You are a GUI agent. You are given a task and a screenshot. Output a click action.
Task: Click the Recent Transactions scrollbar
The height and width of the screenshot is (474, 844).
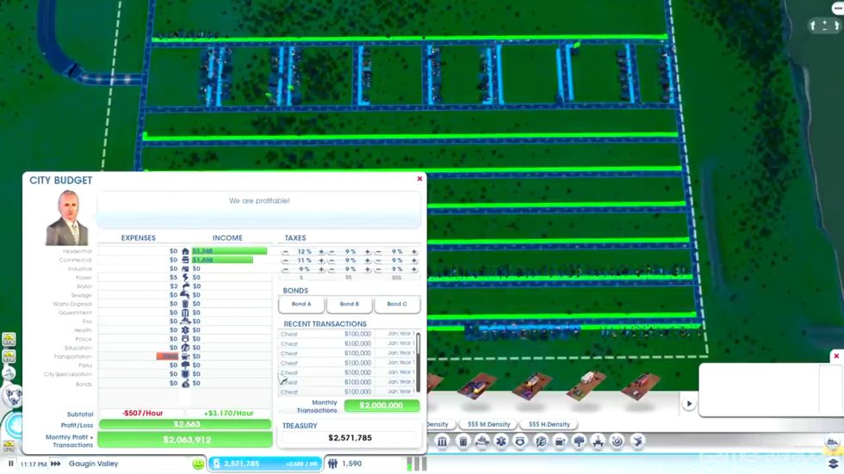(x=418, y=363)
